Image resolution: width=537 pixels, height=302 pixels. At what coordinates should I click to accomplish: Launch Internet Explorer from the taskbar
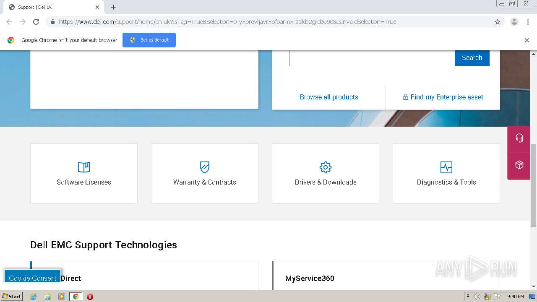pyautogui.click(x=33, y=297)
